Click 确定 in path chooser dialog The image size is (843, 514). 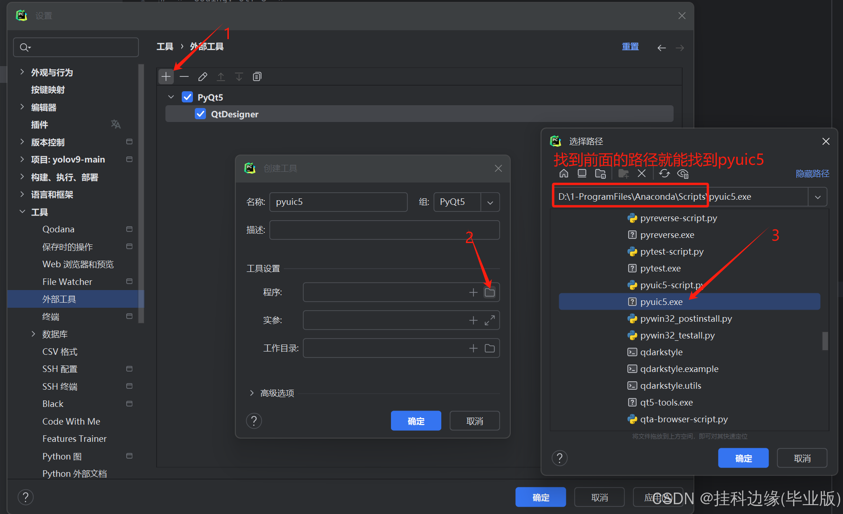[x=744, y=458]
